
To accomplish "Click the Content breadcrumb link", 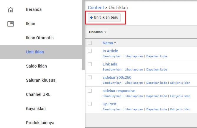I will (96, 7).
